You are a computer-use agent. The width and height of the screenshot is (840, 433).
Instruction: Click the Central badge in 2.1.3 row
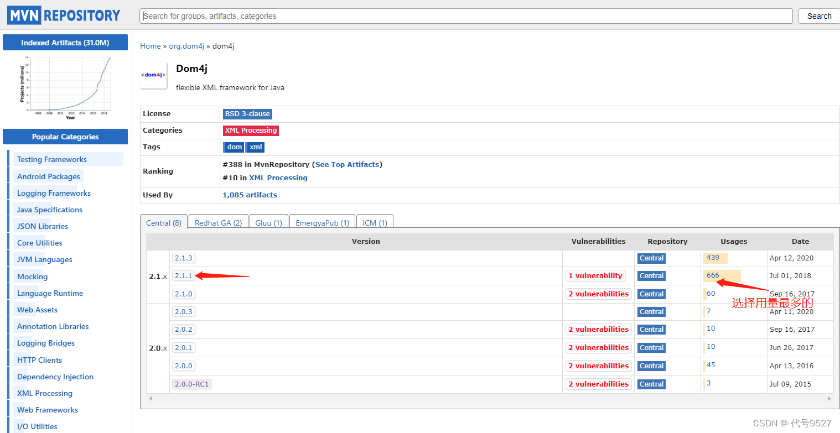651,258
